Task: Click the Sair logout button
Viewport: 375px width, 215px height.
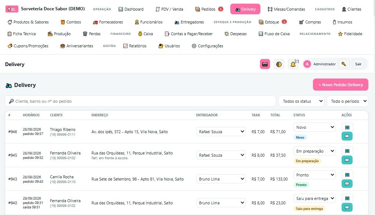Action: pos(358,64)
